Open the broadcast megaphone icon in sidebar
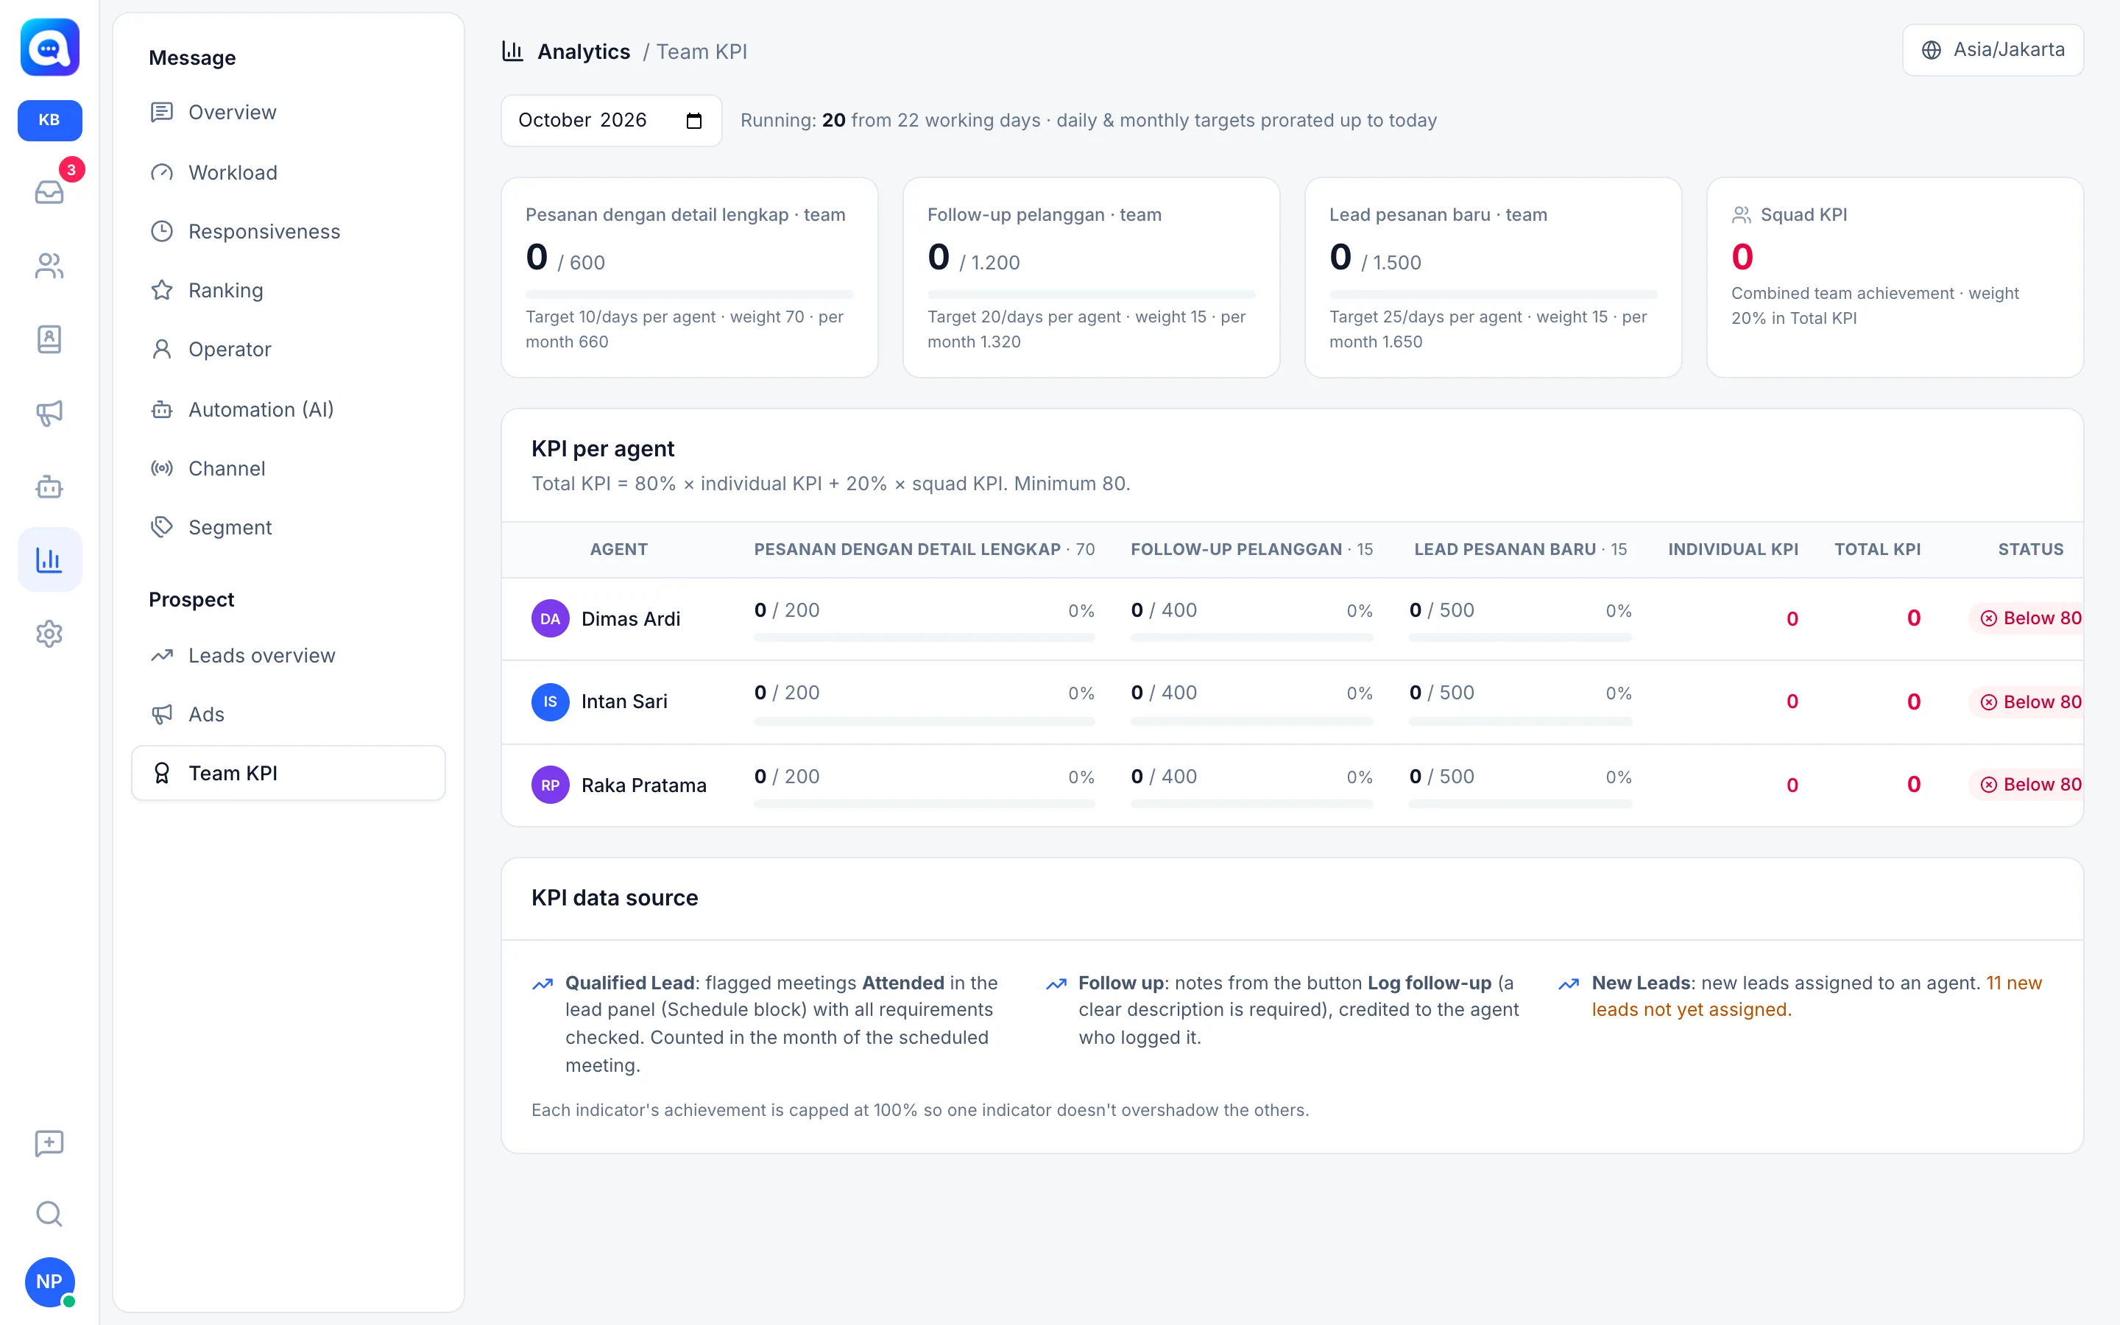This screenshot has width=2120, height=1325. click(x=50, y=413)
